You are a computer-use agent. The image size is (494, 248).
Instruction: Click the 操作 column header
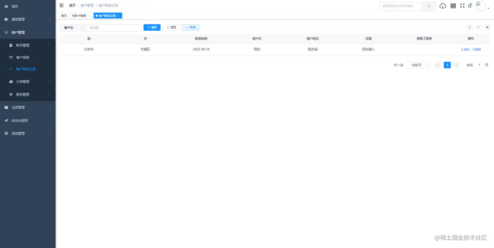[471, 39]
